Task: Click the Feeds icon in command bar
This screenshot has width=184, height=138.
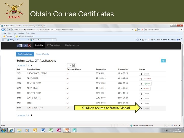Action: pos(143,40)
